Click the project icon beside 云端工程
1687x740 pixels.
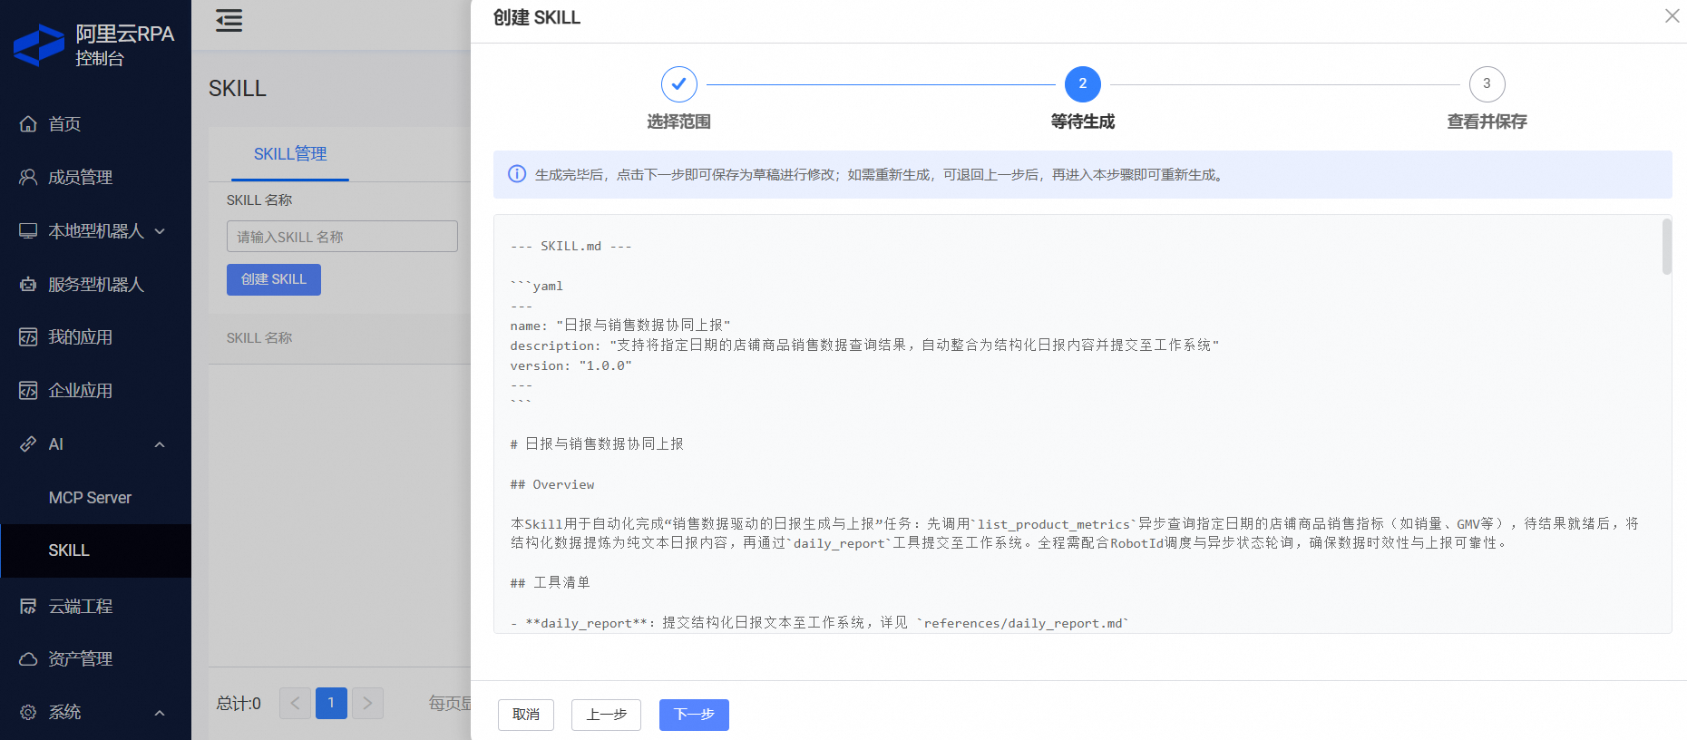[28, 606]
